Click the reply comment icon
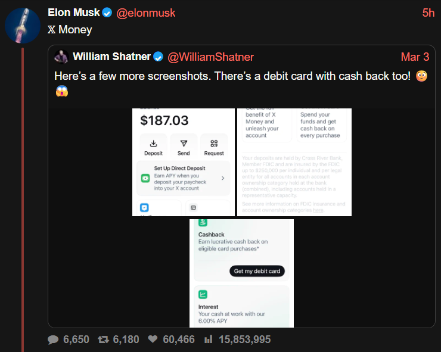Viewport: 441px width, 352px height. [x=53, y=339]
